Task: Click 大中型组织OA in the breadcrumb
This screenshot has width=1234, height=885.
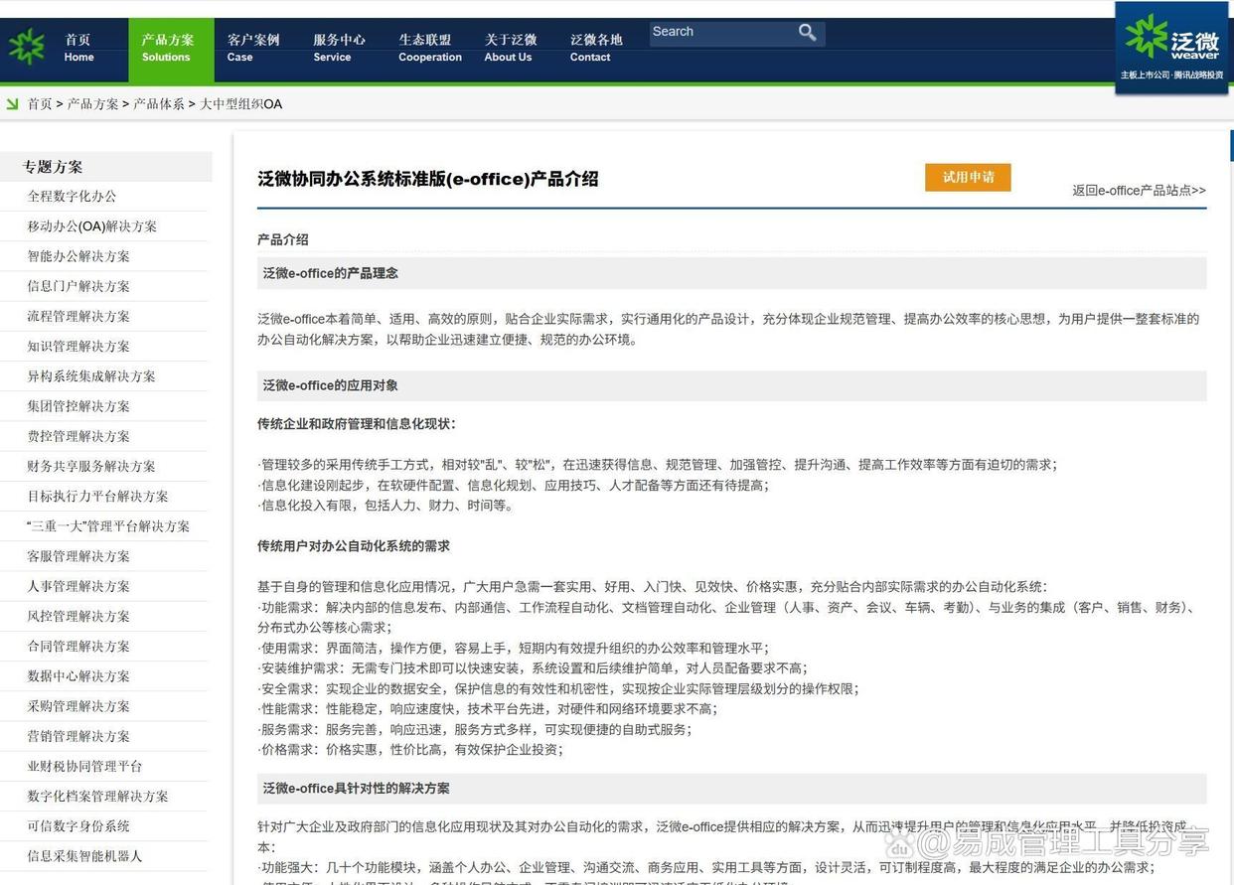Action: 241,103
